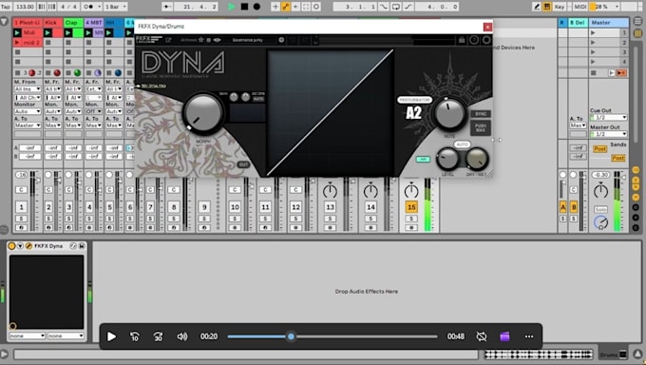Adjust the DRY/WET knob in Dyna
This screenshot has height=365, width=646.
pos(476,159)
